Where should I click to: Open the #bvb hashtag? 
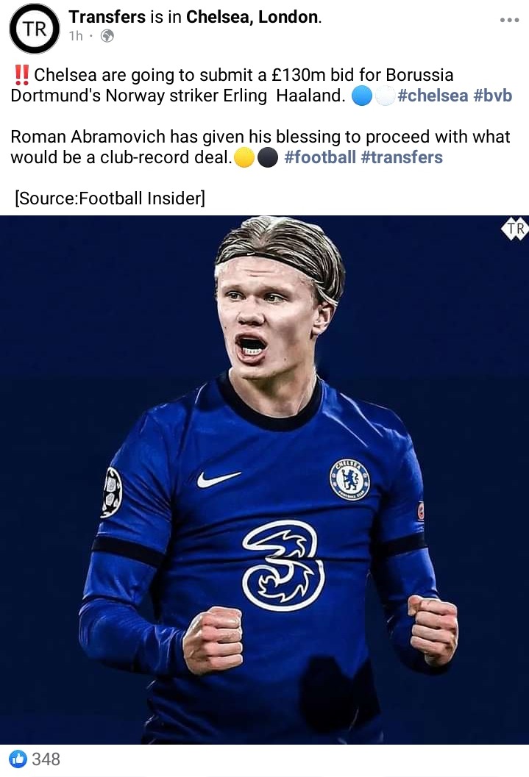coord(493,95)
